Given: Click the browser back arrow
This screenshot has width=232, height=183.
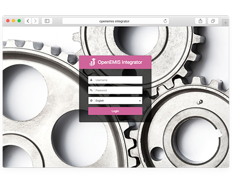Looking at the screenshot, I should click(x=28, y=21).
